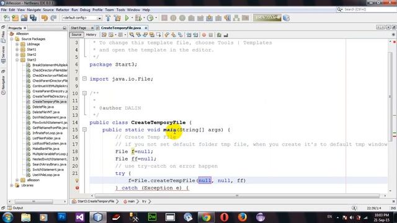Select the CreateTemporyFile.java editor tab

pyautogui.click(x=121, y=28)
